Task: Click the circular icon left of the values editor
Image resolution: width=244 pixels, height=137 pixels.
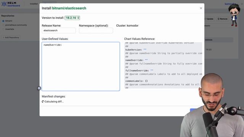Action: coord(39,88)
